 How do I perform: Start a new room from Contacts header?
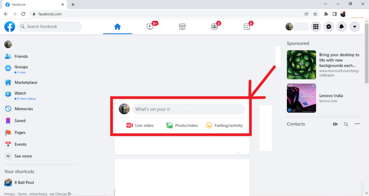click(x=335, y=124)
